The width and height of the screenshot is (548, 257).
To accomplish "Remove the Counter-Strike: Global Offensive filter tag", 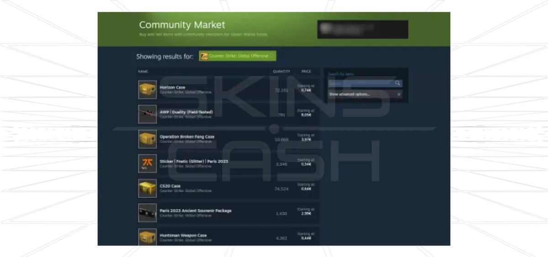I will (272, 56).
